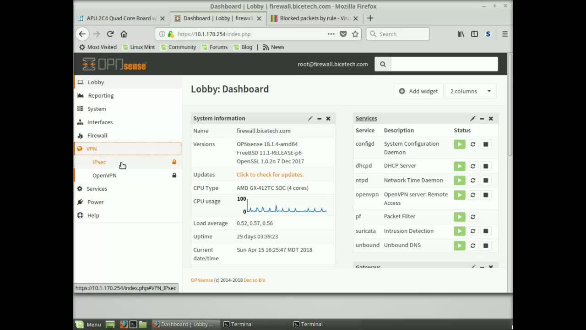
Task: Restart ntpd Network Time Daemon
Action: click(x=473, y=181)
